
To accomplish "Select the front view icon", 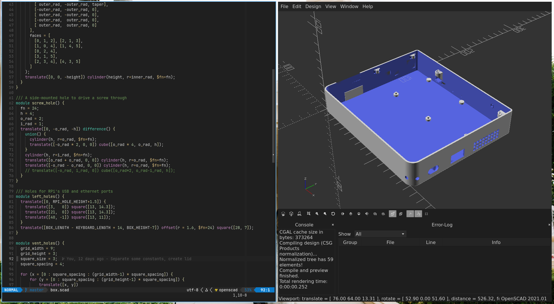I will 375,214.
